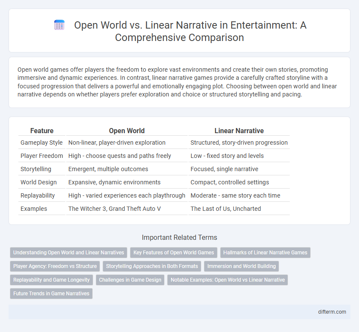Click the difterm.com footer link
Image resolution: width=359 pixels, height=332 pixels.
332,312
